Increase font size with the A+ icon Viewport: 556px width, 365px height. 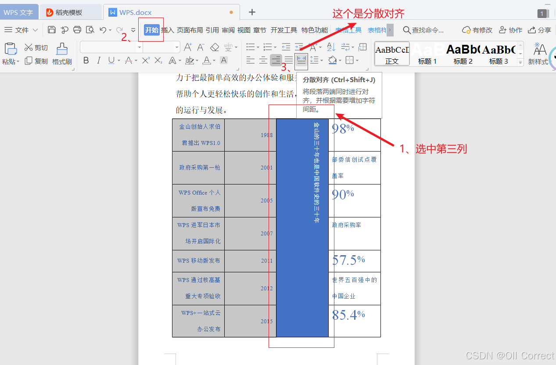tap(188, 47)
